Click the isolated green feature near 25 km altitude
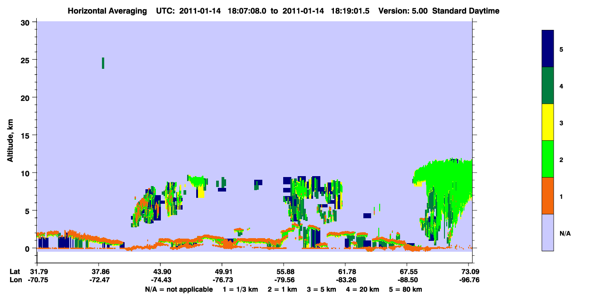The image size is (589, 302). click(x=103, y=63)
